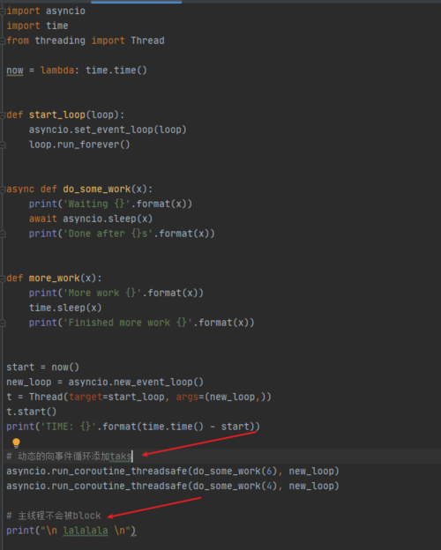
Task: Collapse the more_work function fold marker
Action: point(3,279)
